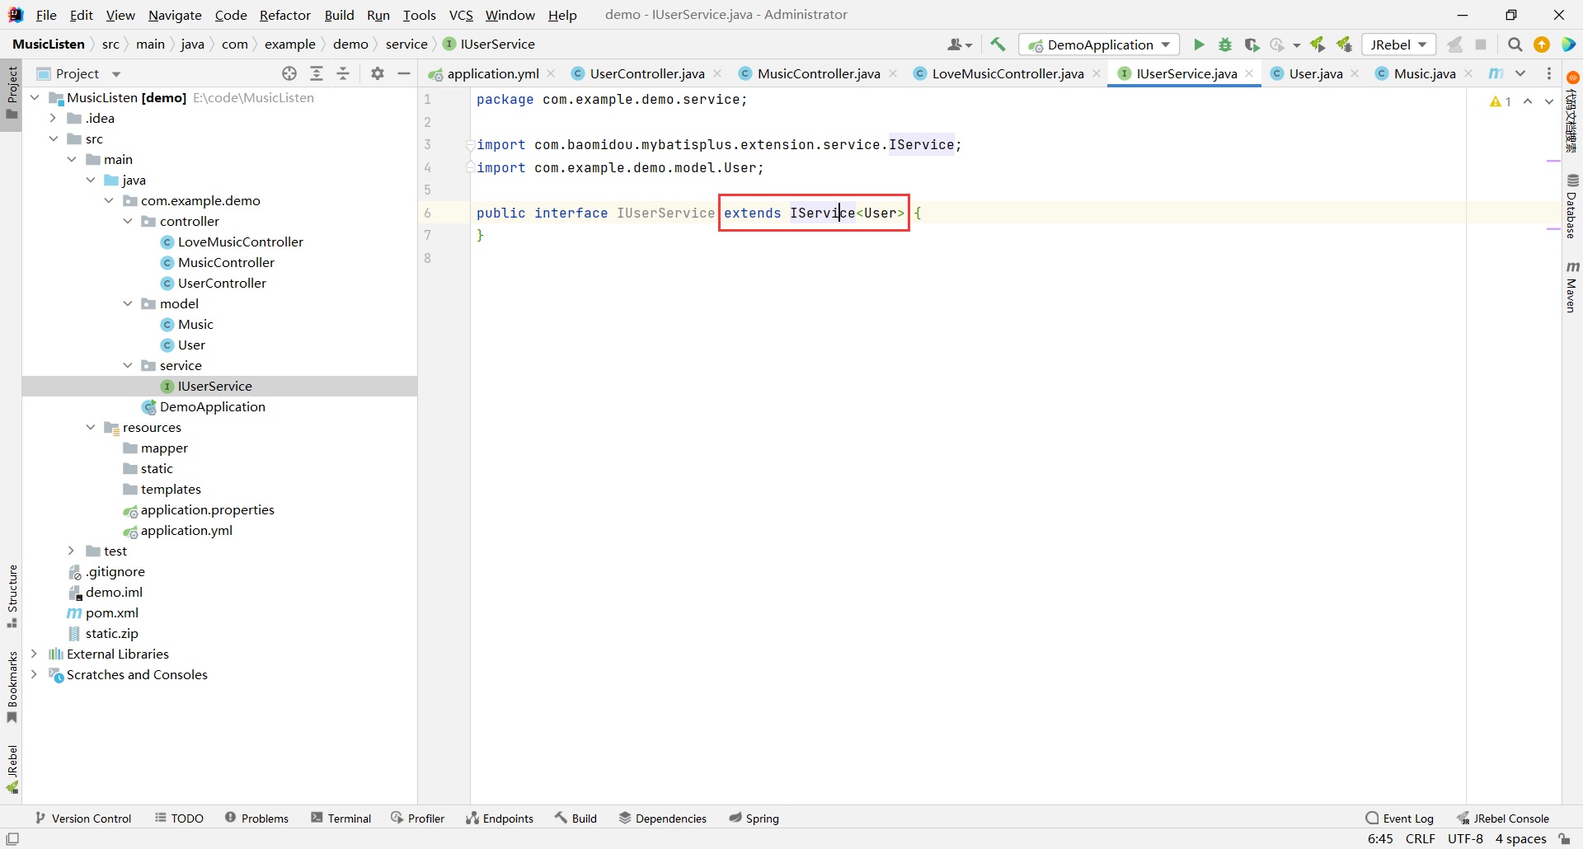The height and width of the screenshot is (849, 1583).
Task: Open the Maven tool window
Action: tap(1572, 287)
